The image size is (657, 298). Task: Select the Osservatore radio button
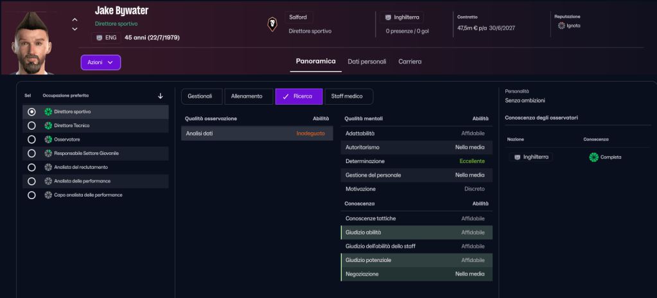click(x=31, y=139)
